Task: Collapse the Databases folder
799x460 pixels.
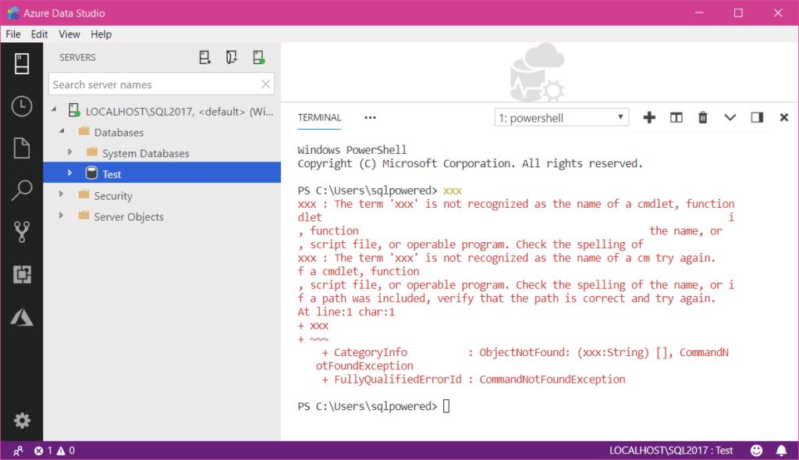Action: [x=61, y=132]
